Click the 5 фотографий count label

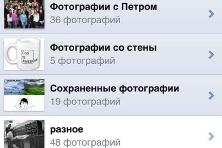coord(83,61)
